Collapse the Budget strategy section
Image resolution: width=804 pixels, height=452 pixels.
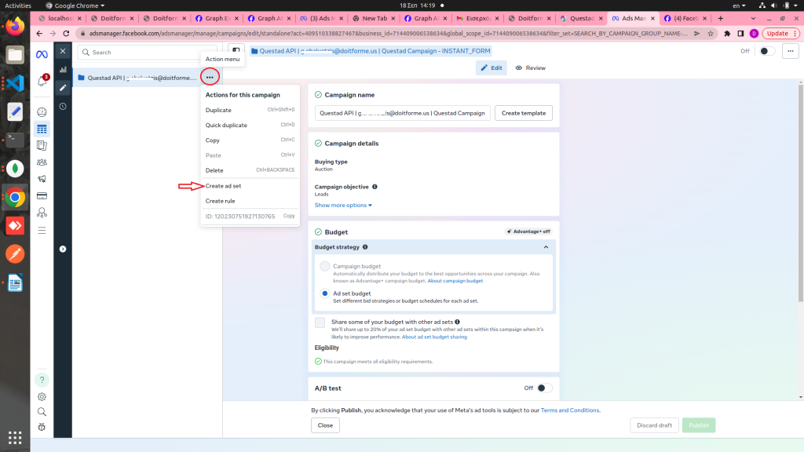[x=546, y=247]
